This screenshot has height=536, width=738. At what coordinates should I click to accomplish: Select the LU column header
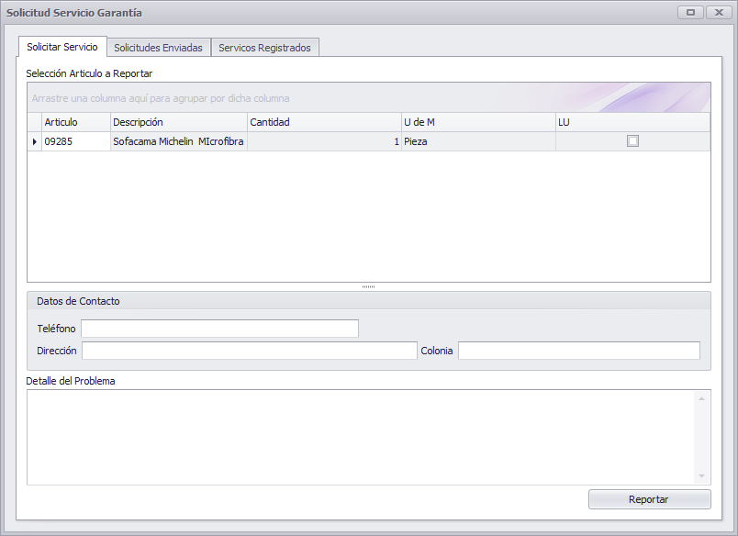(632, 122)
